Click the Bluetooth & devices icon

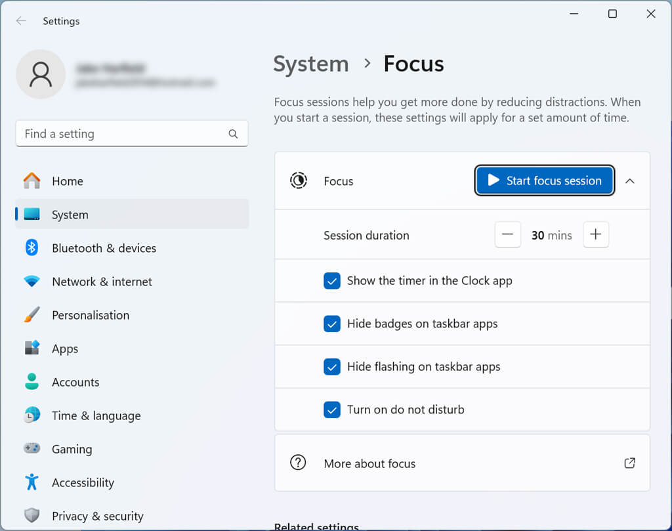point(31,247)
